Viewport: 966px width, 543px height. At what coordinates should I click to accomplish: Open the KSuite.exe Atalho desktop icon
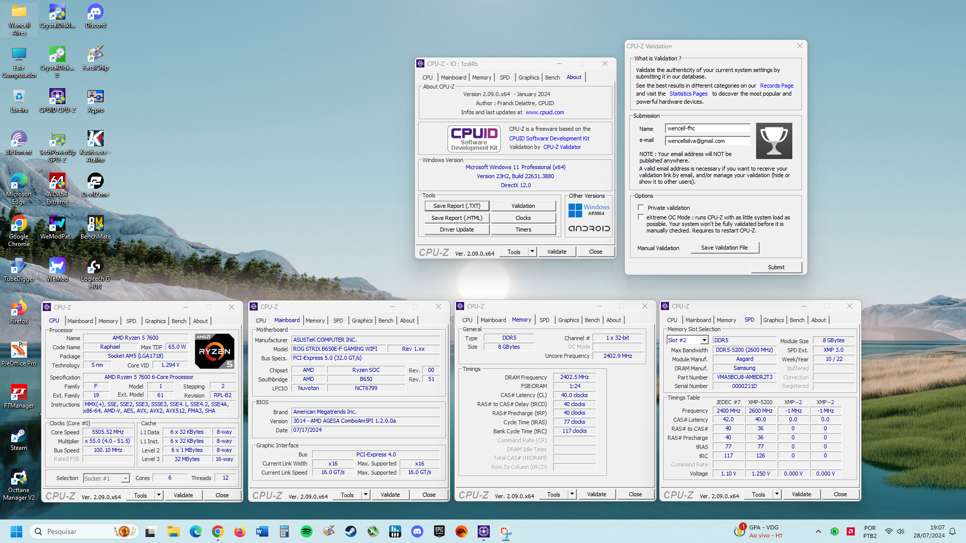[x=96, y=146]
